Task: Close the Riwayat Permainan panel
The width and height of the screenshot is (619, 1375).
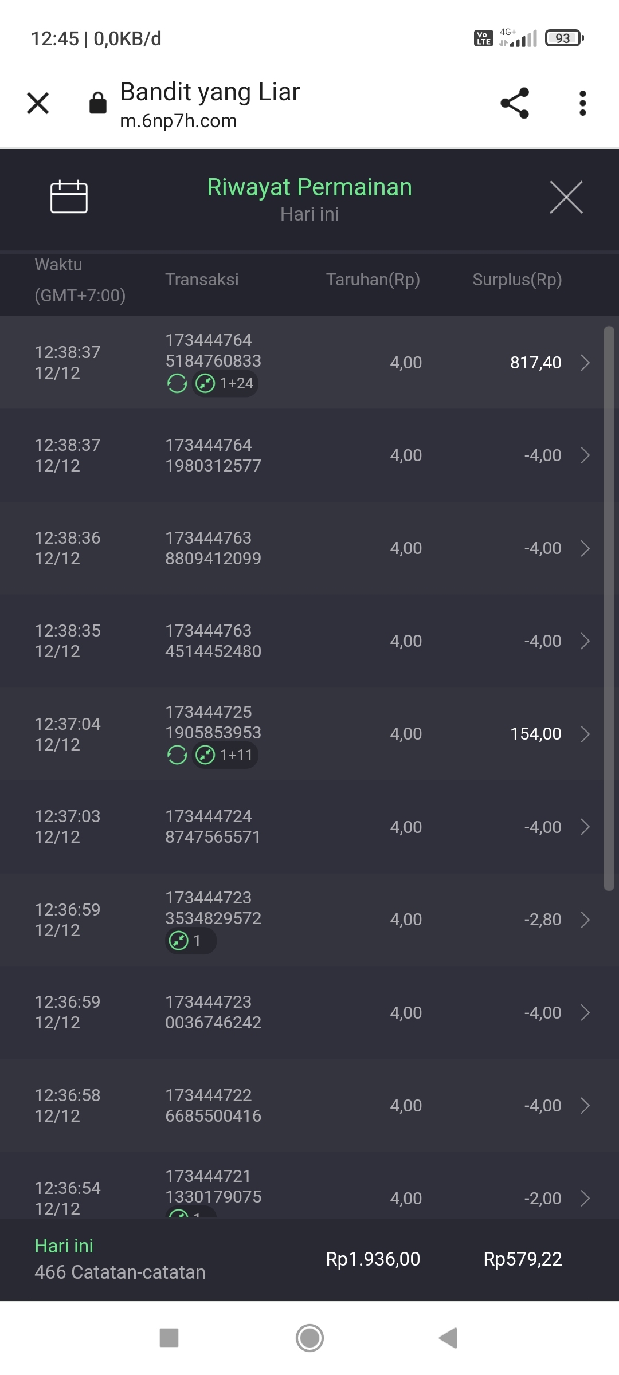Action: pos(566,197)
